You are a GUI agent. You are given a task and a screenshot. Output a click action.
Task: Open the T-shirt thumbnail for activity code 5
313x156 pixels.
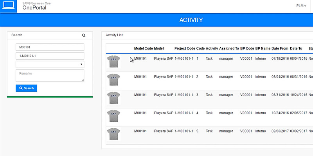pos(113,134)
